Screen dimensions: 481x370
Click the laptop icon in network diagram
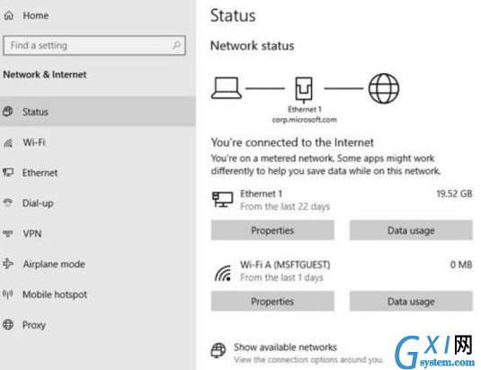pos(227,88)
